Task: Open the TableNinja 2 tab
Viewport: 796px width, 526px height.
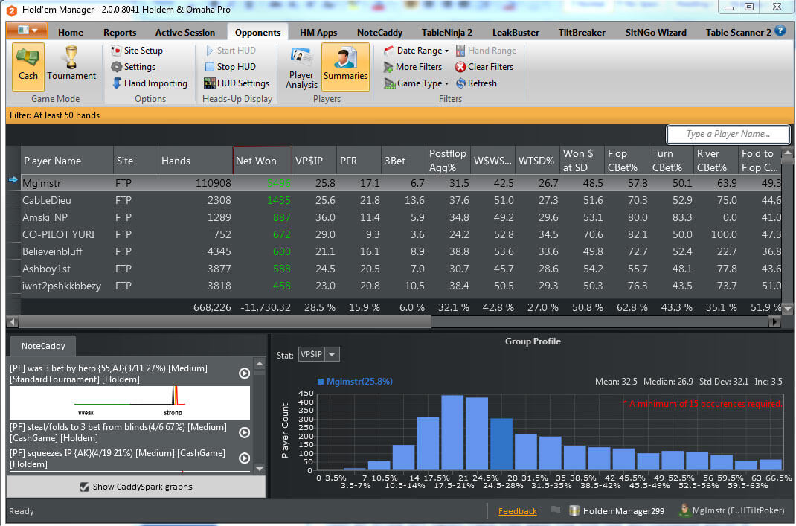Action: point(447,33)
